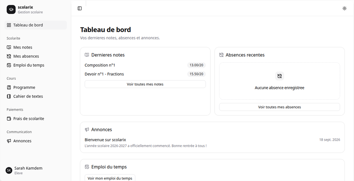Select the Composition n°1 row
The width and height of the screenshot is (354, 181).
coord(145,65)
